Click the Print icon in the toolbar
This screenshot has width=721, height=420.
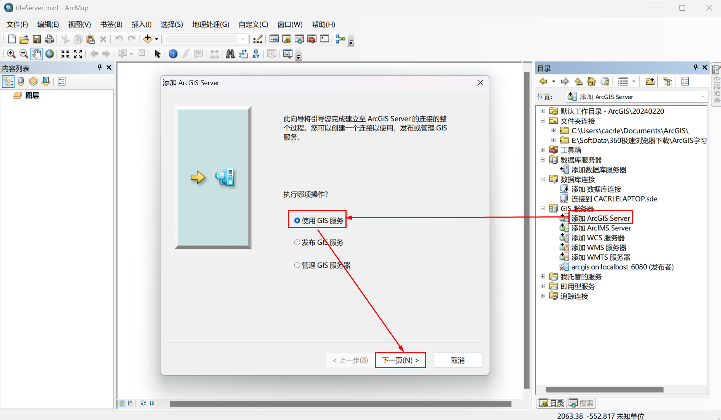tap(49, 39)
